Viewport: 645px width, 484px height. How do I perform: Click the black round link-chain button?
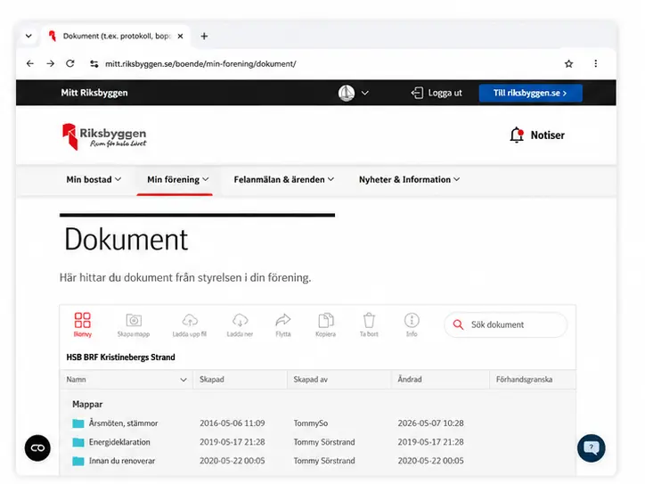pos(37,447)
